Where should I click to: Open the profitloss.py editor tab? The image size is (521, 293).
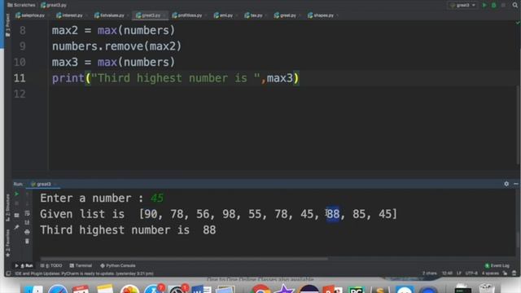[x=188, y=15]
